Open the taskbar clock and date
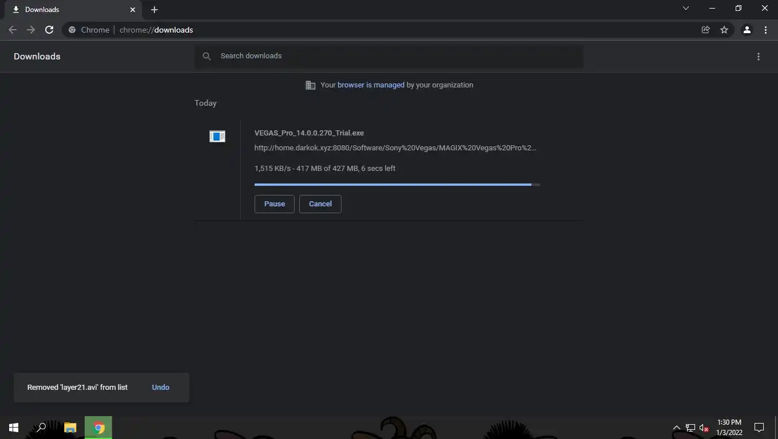The image size is (778, 439). (x=729, y=428)
